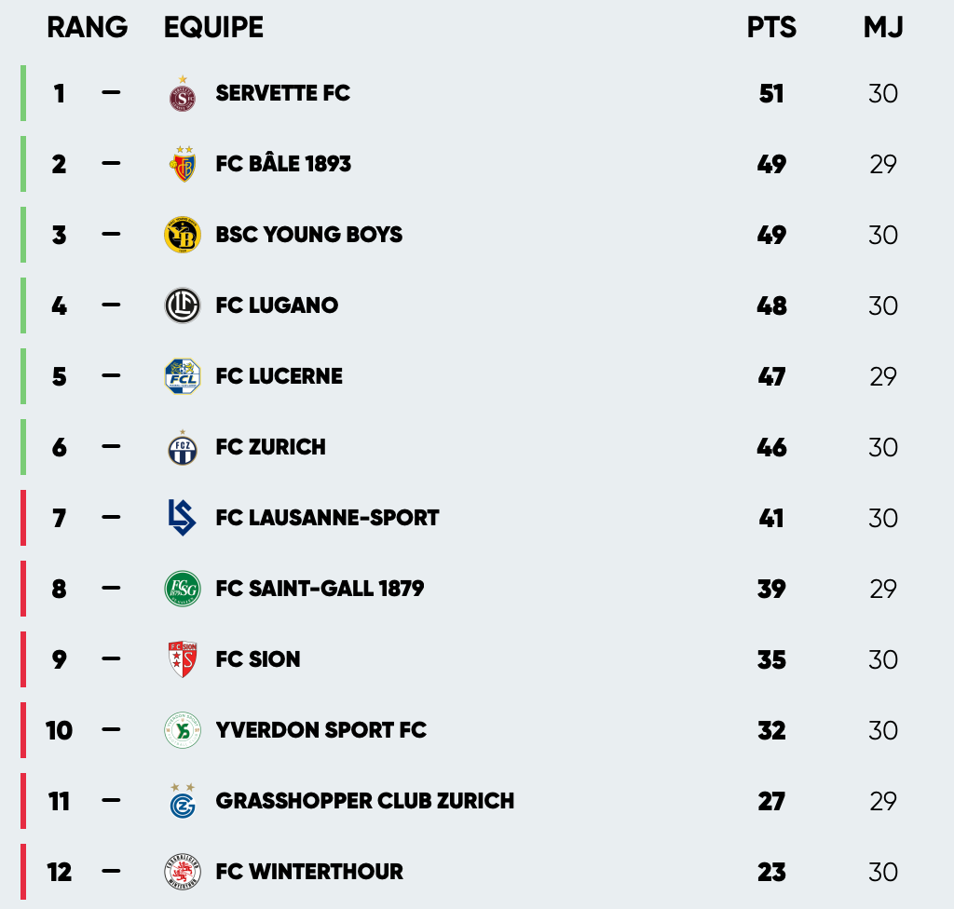Click the FC Saint-Gall 1879 logo
The height and width of the screenshot is (909, 954).
point(183,589)
